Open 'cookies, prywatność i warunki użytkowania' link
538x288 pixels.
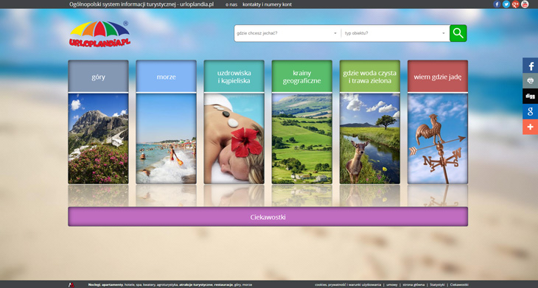coord(348,284)
